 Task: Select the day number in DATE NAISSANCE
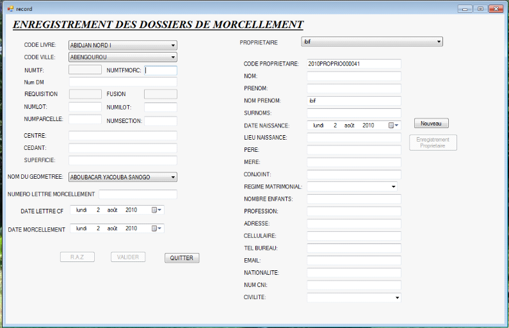click(x=335, y=126)
